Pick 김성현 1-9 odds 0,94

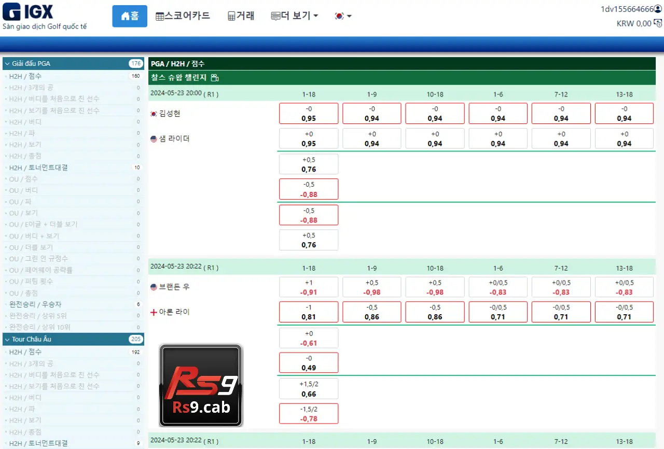(372, 114)
